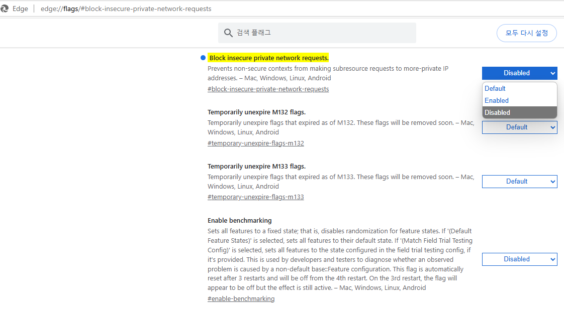This screenshot has width=564, height=312.
Task: Choose Default option in open dropdown list
Action: [x=519, y=88]
